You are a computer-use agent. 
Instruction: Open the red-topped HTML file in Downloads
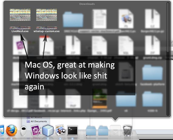(x=46, y=45)
